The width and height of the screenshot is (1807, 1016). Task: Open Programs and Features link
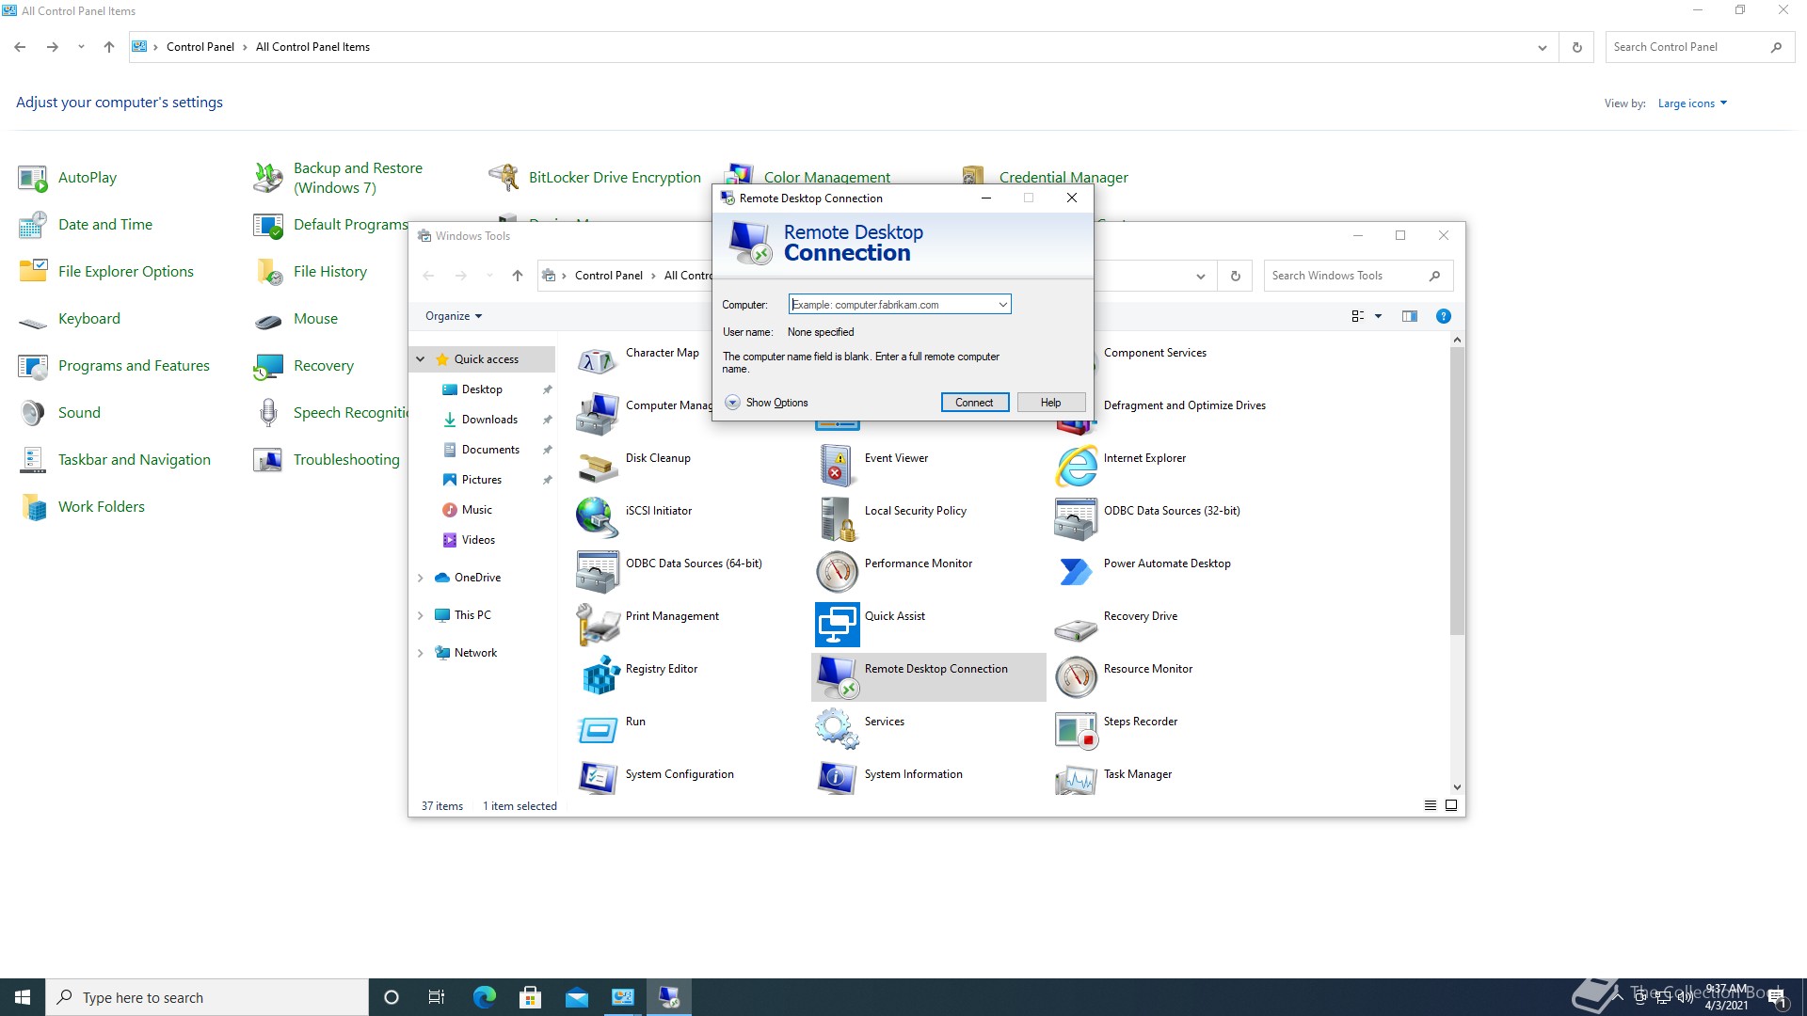pyautogui.click(x=134, y=366)
